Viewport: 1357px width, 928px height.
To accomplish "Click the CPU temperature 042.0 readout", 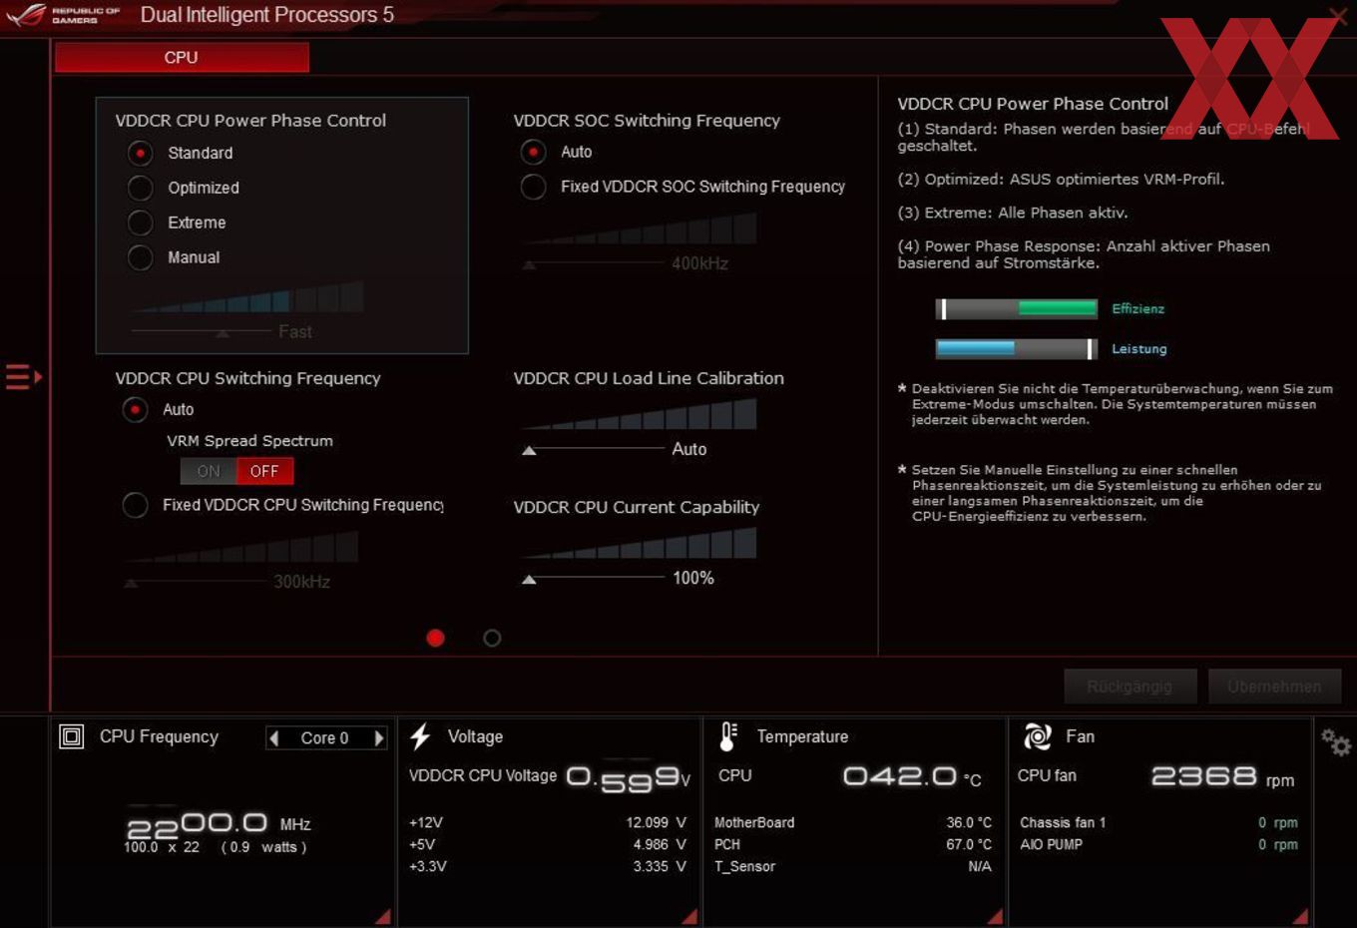I will point(912,776).
